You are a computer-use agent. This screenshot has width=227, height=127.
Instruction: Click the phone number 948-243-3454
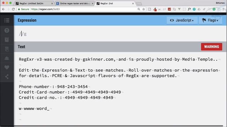tap(72, 86)
